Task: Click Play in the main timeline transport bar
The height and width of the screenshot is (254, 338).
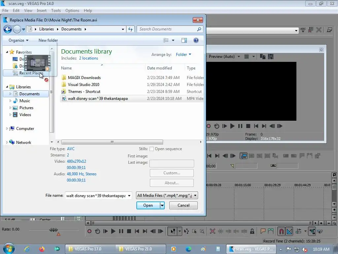Action: (113, 231)
